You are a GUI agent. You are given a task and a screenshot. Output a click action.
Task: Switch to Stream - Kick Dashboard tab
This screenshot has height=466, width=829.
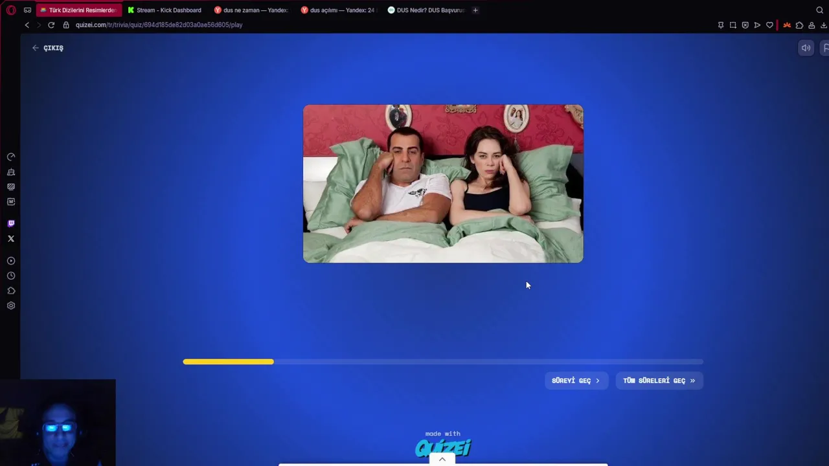[165, 10]
